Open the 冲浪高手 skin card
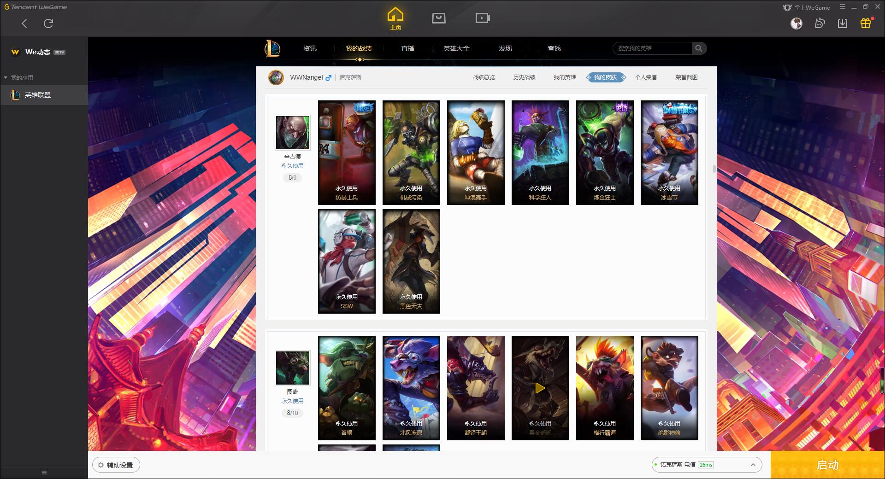885x479 pixels. [x=476, y=152]
